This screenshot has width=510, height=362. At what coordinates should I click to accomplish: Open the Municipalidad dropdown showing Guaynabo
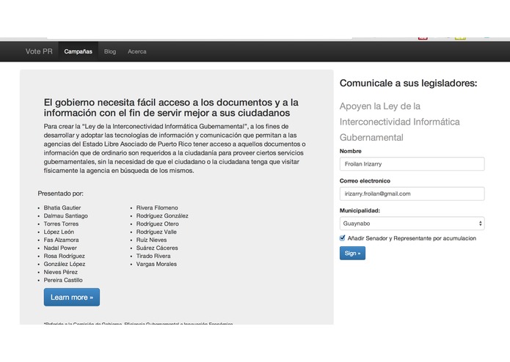pyautogui.click(x=412, y=224)
